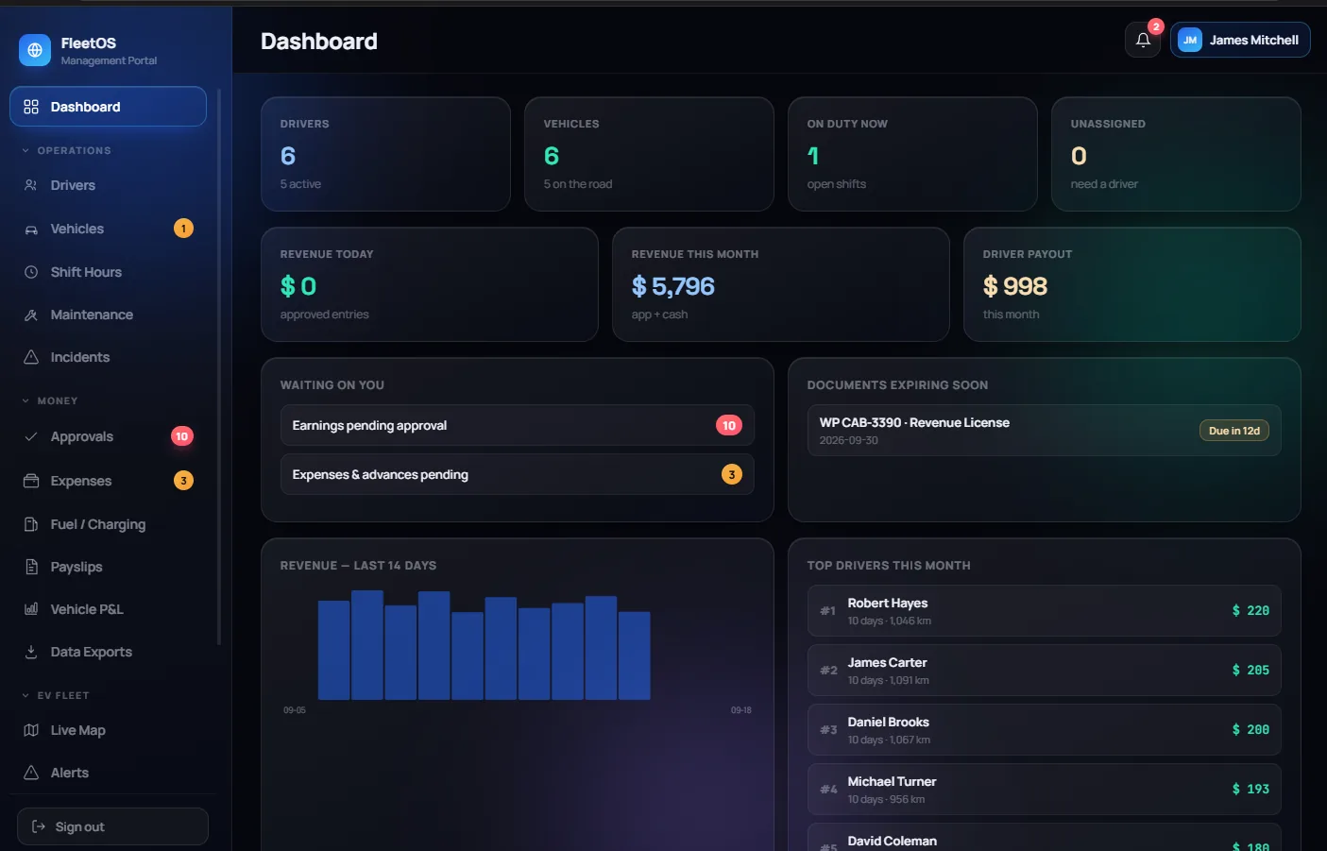Click the JM avatar badge
This screenshot has width=1327, height=851.
1190,40
